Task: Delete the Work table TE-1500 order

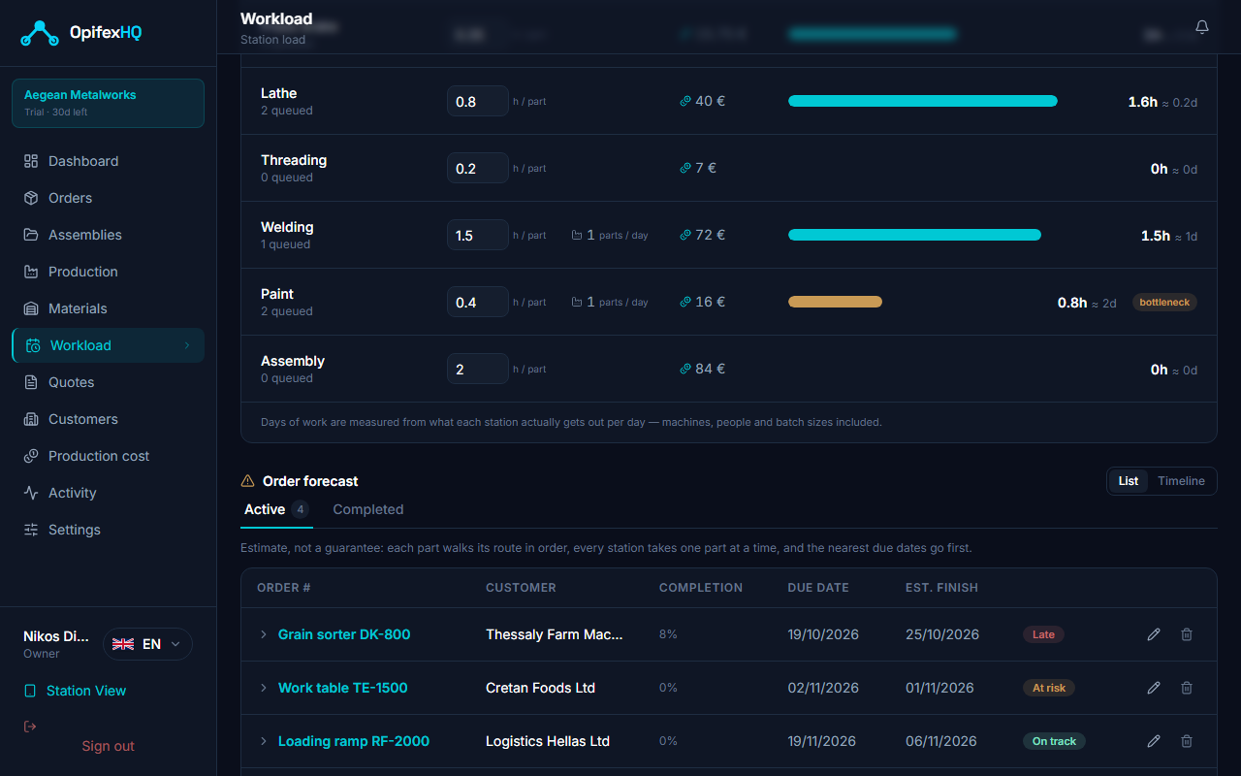Action: point(1187,688)
